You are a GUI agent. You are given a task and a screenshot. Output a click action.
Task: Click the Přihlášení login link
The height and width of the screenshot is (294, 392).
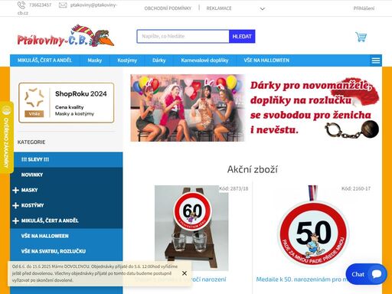point(364,8)
